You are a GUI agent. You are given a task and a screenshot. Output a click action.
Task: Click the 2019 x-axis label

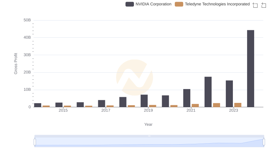click(148, 110)
